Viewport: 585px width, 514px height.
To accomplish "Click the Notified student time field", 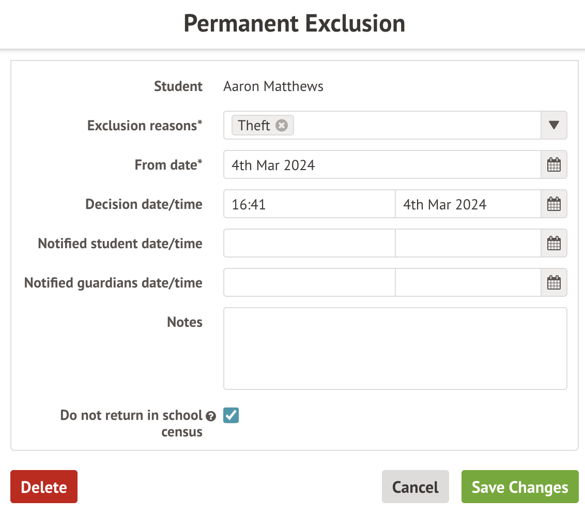I will point(309,244).
